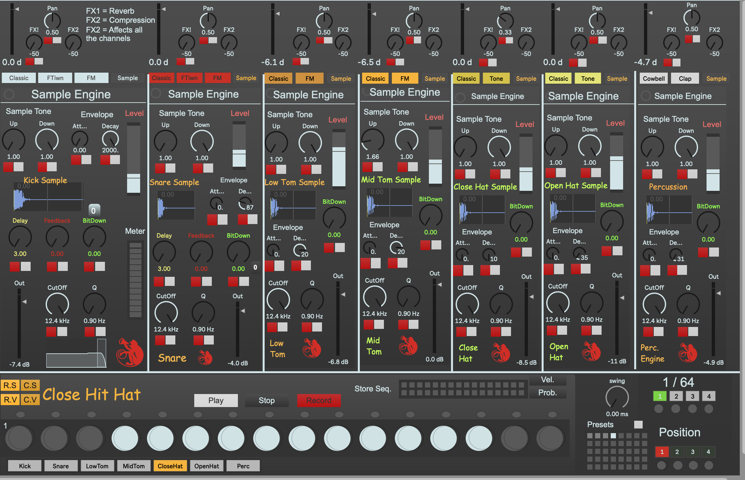Switch Kick channel to FM engine tab
745x480 pixels.
pyautogui.click(x=91, y=78)
